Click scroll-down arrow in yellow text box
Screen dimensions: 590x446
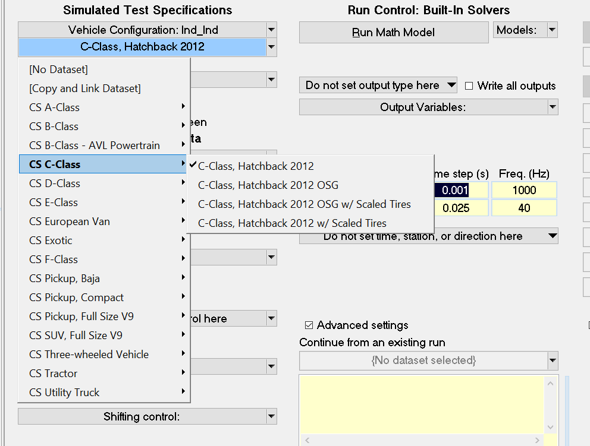click(x=550, y=427)
